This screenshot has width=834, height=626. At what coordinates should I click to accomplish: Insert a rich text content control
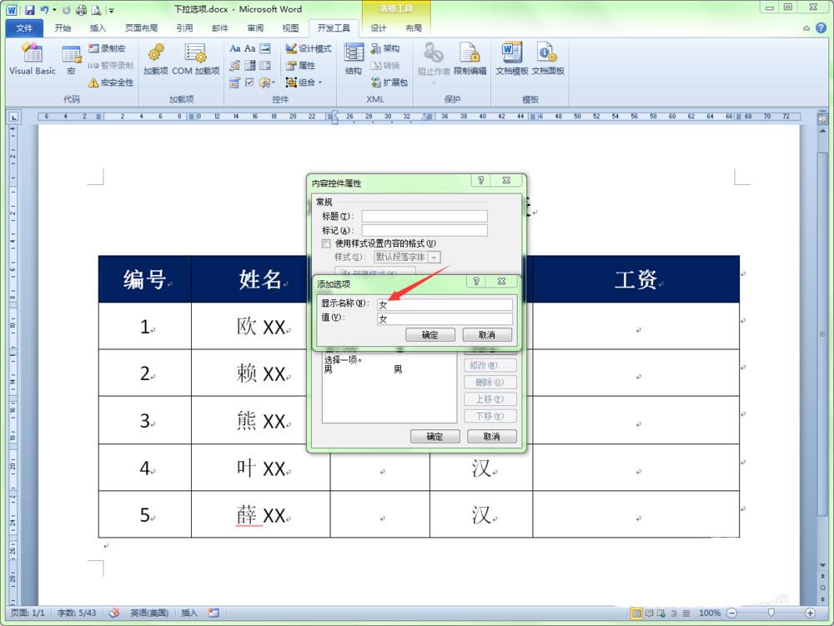235,48
